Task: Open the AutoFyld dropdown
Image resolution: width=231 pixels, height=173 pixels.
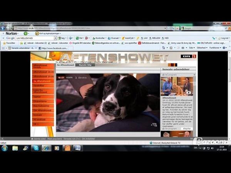Action: click(128, 38)
